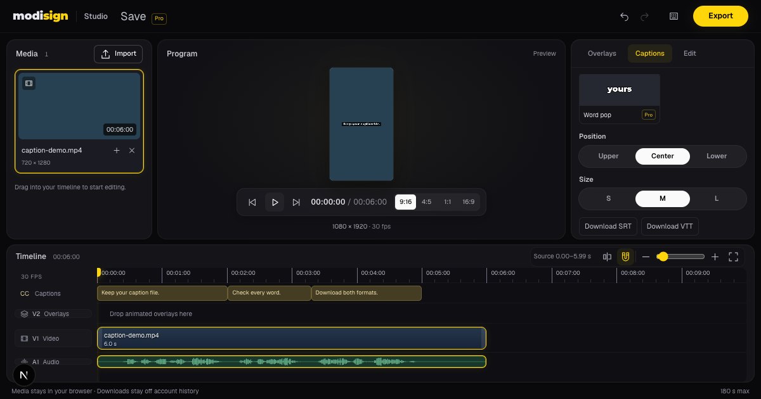The image size is (761, 399).
Task: Select the caption-demo.mp4 media thumbnail
Action: 79,106
